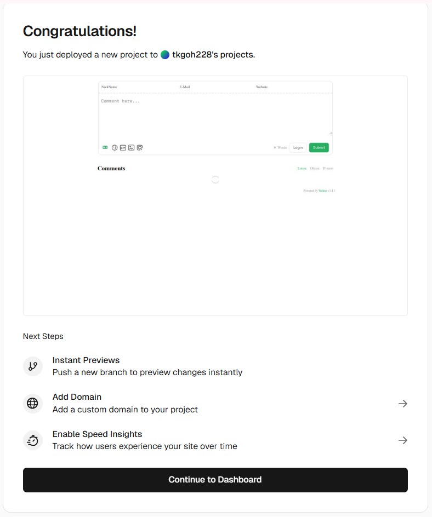Viewport: 432px width, 517px height.
Task: Click the image upload icon
Action: click(x=131, y=147)
